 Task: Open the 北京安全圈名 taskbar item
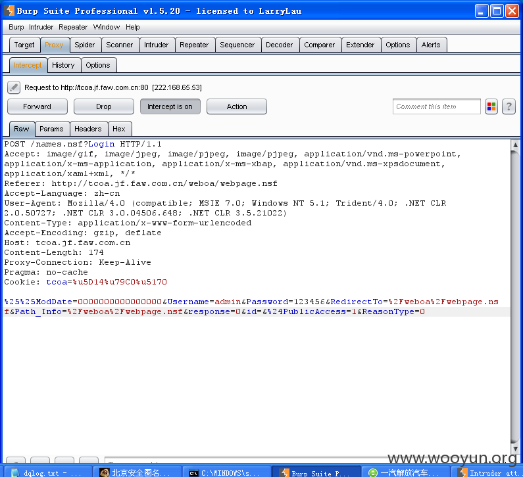tap(137, 472)
